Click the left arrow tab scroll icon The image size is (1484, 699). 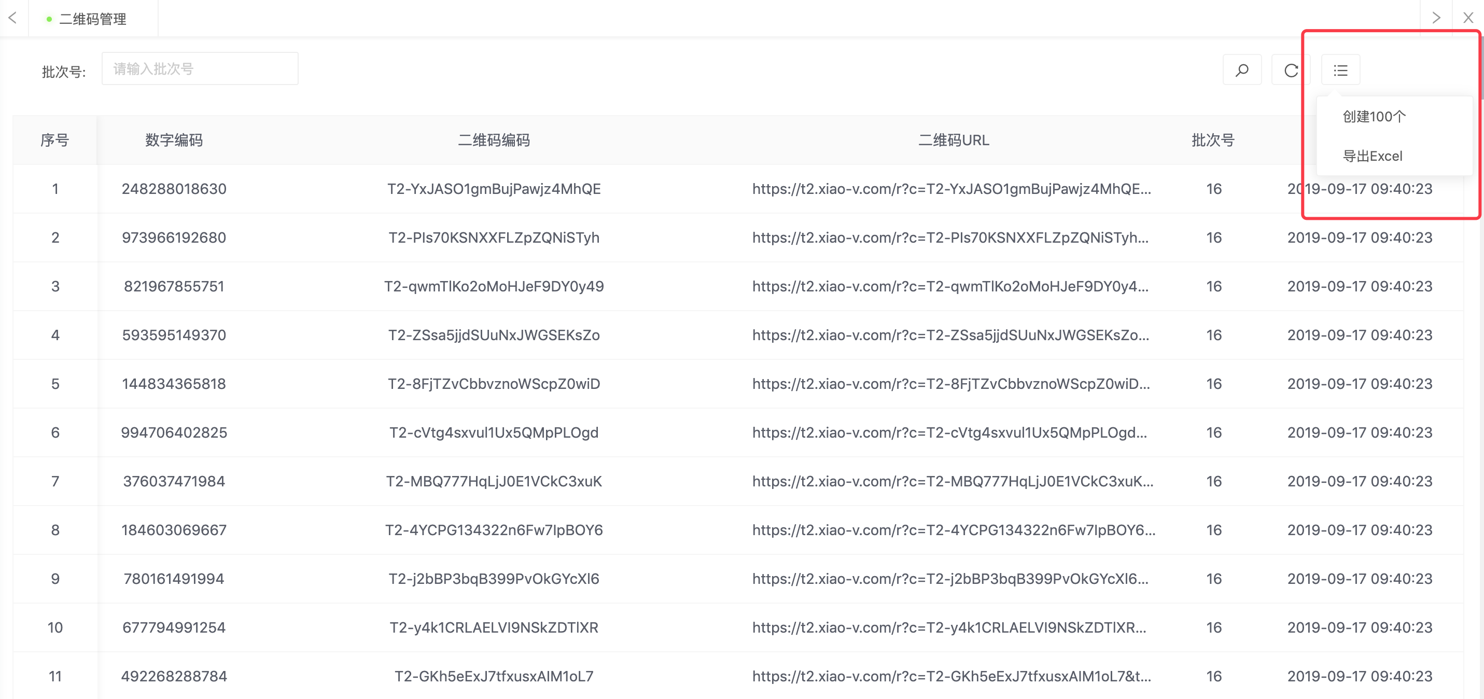(12, 18)
